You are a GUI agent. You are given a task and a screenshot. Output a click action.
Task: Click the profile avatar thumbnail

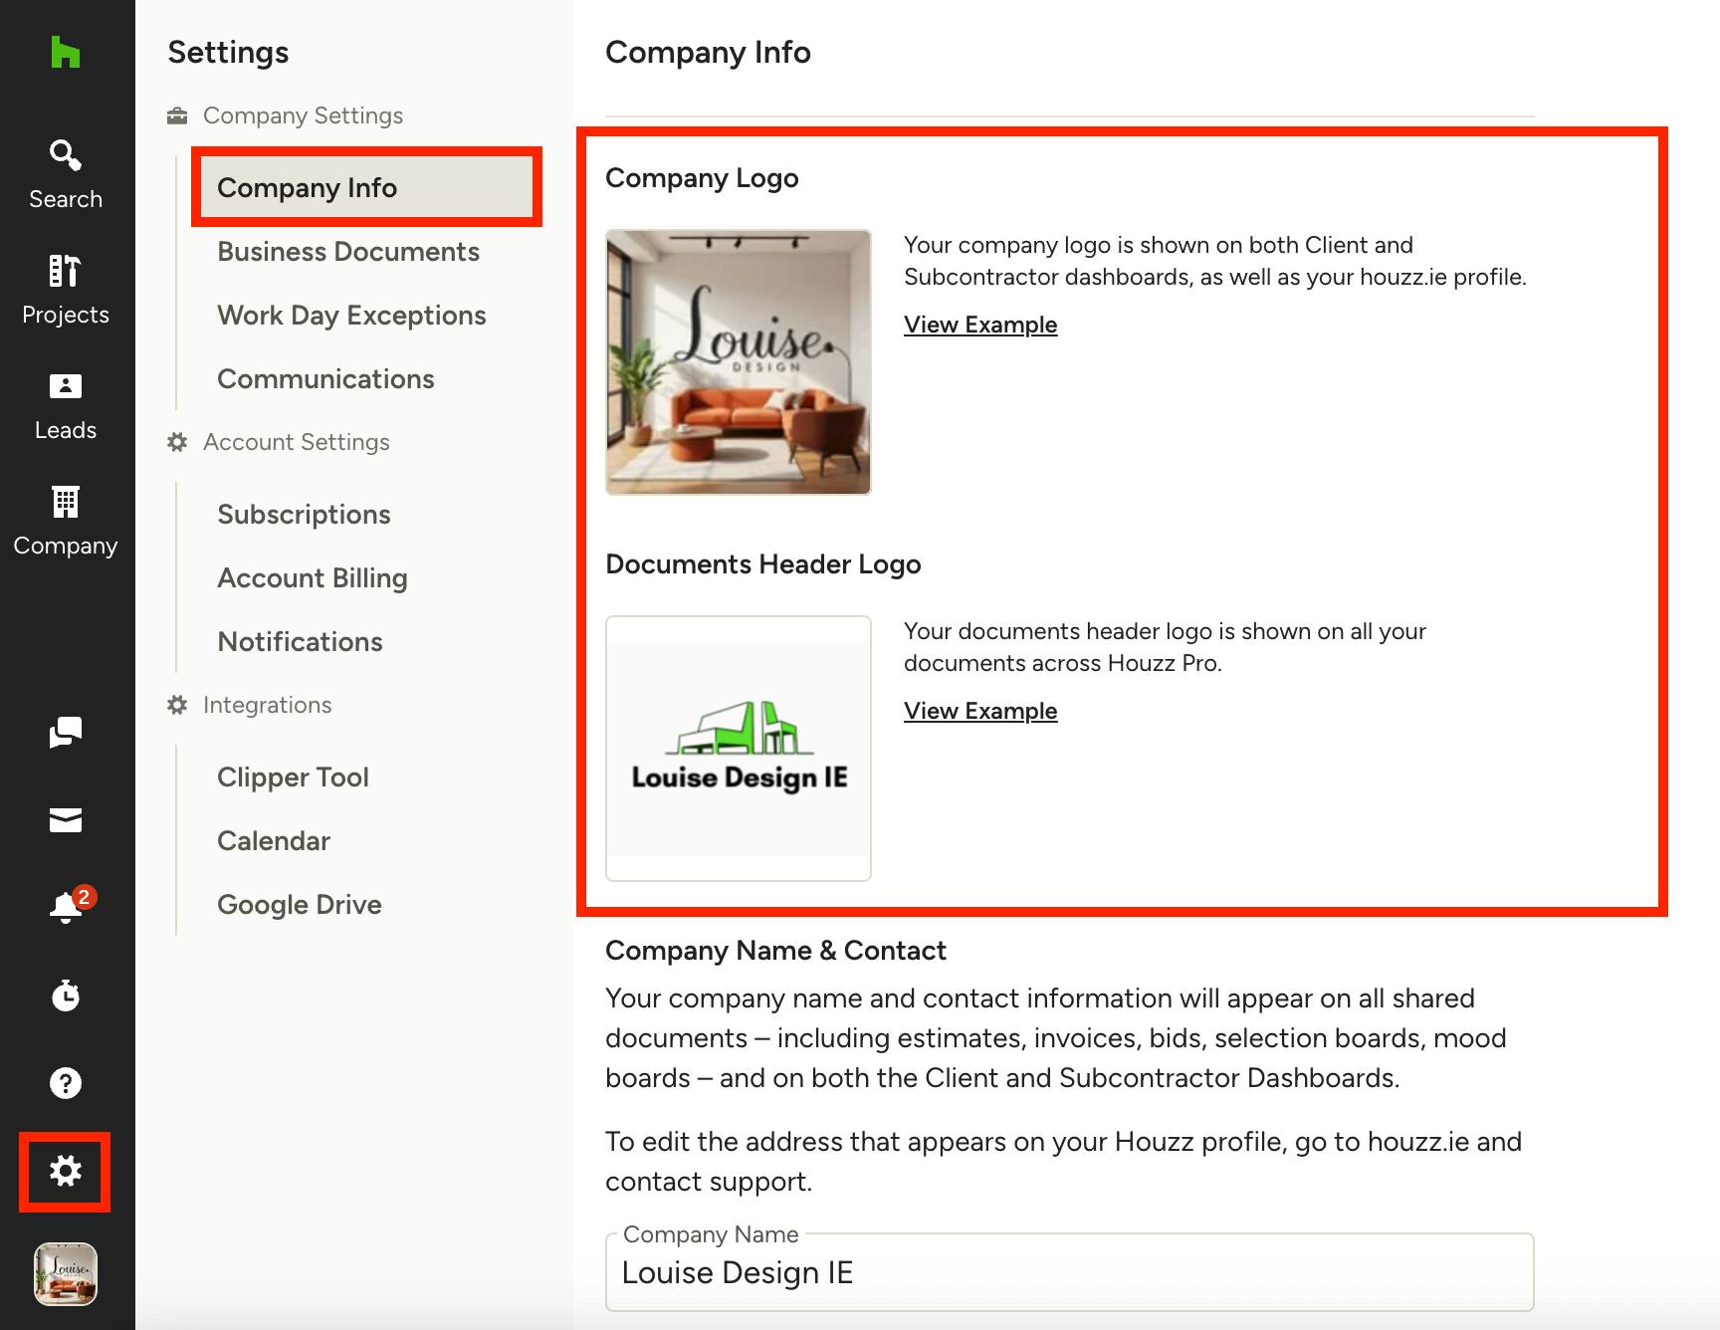(66, 1274)
